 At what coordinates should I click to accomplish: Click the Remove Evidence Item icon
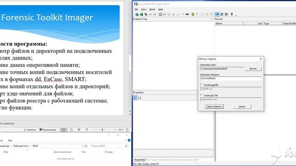coord(150,14)
